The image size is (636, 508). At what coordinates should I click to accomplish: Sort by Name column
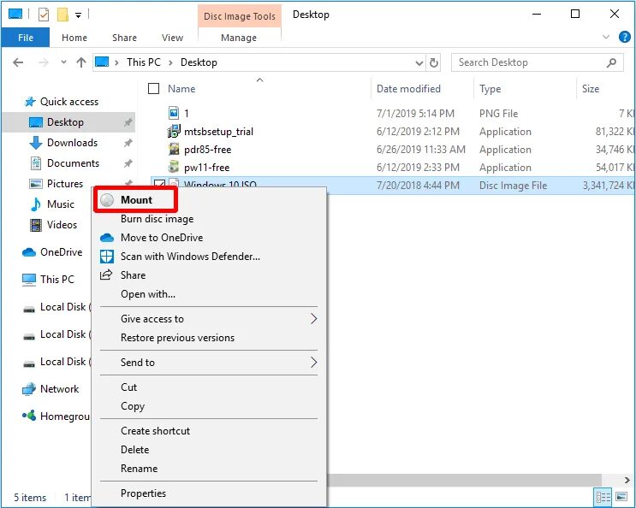point(181,89)
